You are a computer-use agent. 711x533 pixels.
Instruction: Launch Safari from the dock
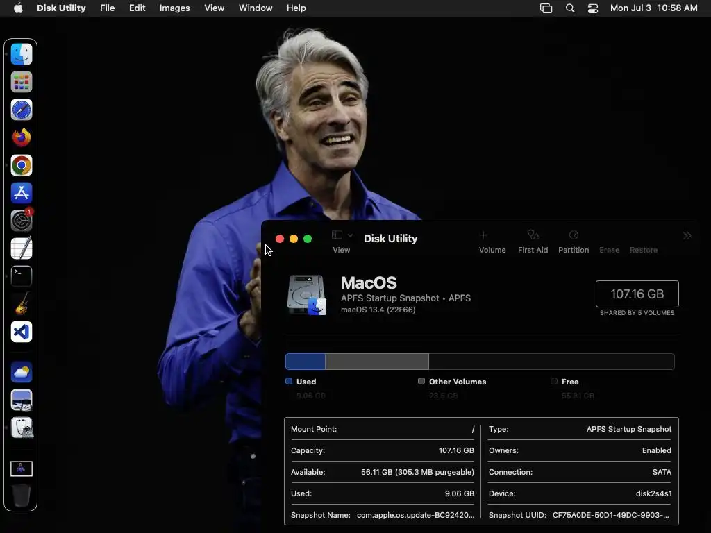click(22, 110)
